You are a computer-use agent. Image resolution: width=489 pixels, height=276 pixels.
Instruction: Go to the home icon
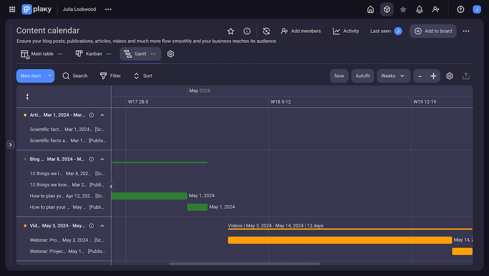click(x=370, y=9)
